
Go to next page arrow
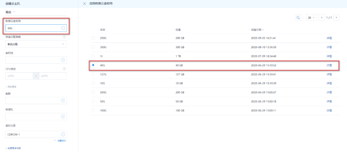tap(336, 18)
